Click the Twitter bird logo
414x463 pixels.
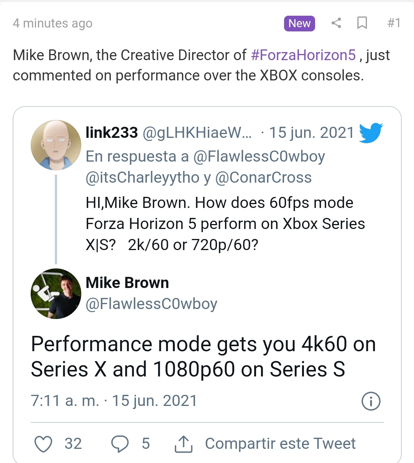point(371,133)
